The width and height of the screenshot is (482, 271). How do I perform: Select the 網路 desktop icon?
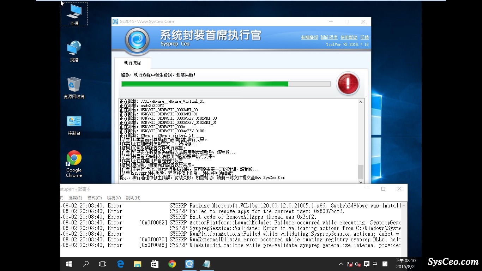click(x=74, y=52)
